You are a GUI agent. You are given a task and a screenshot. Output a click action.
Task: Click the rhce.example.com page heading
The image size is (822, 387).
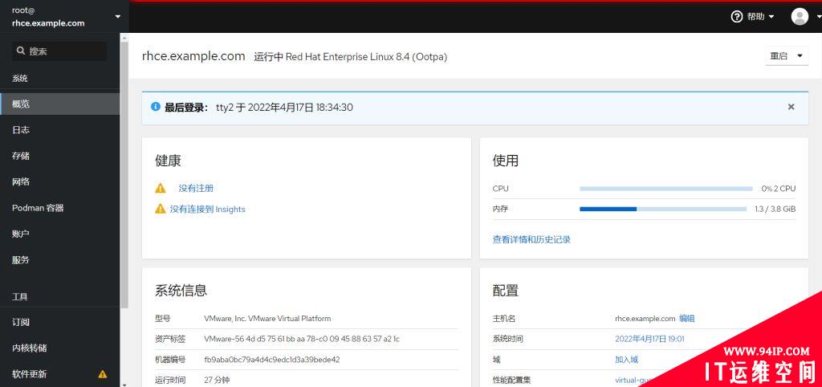tap(193, 56)
